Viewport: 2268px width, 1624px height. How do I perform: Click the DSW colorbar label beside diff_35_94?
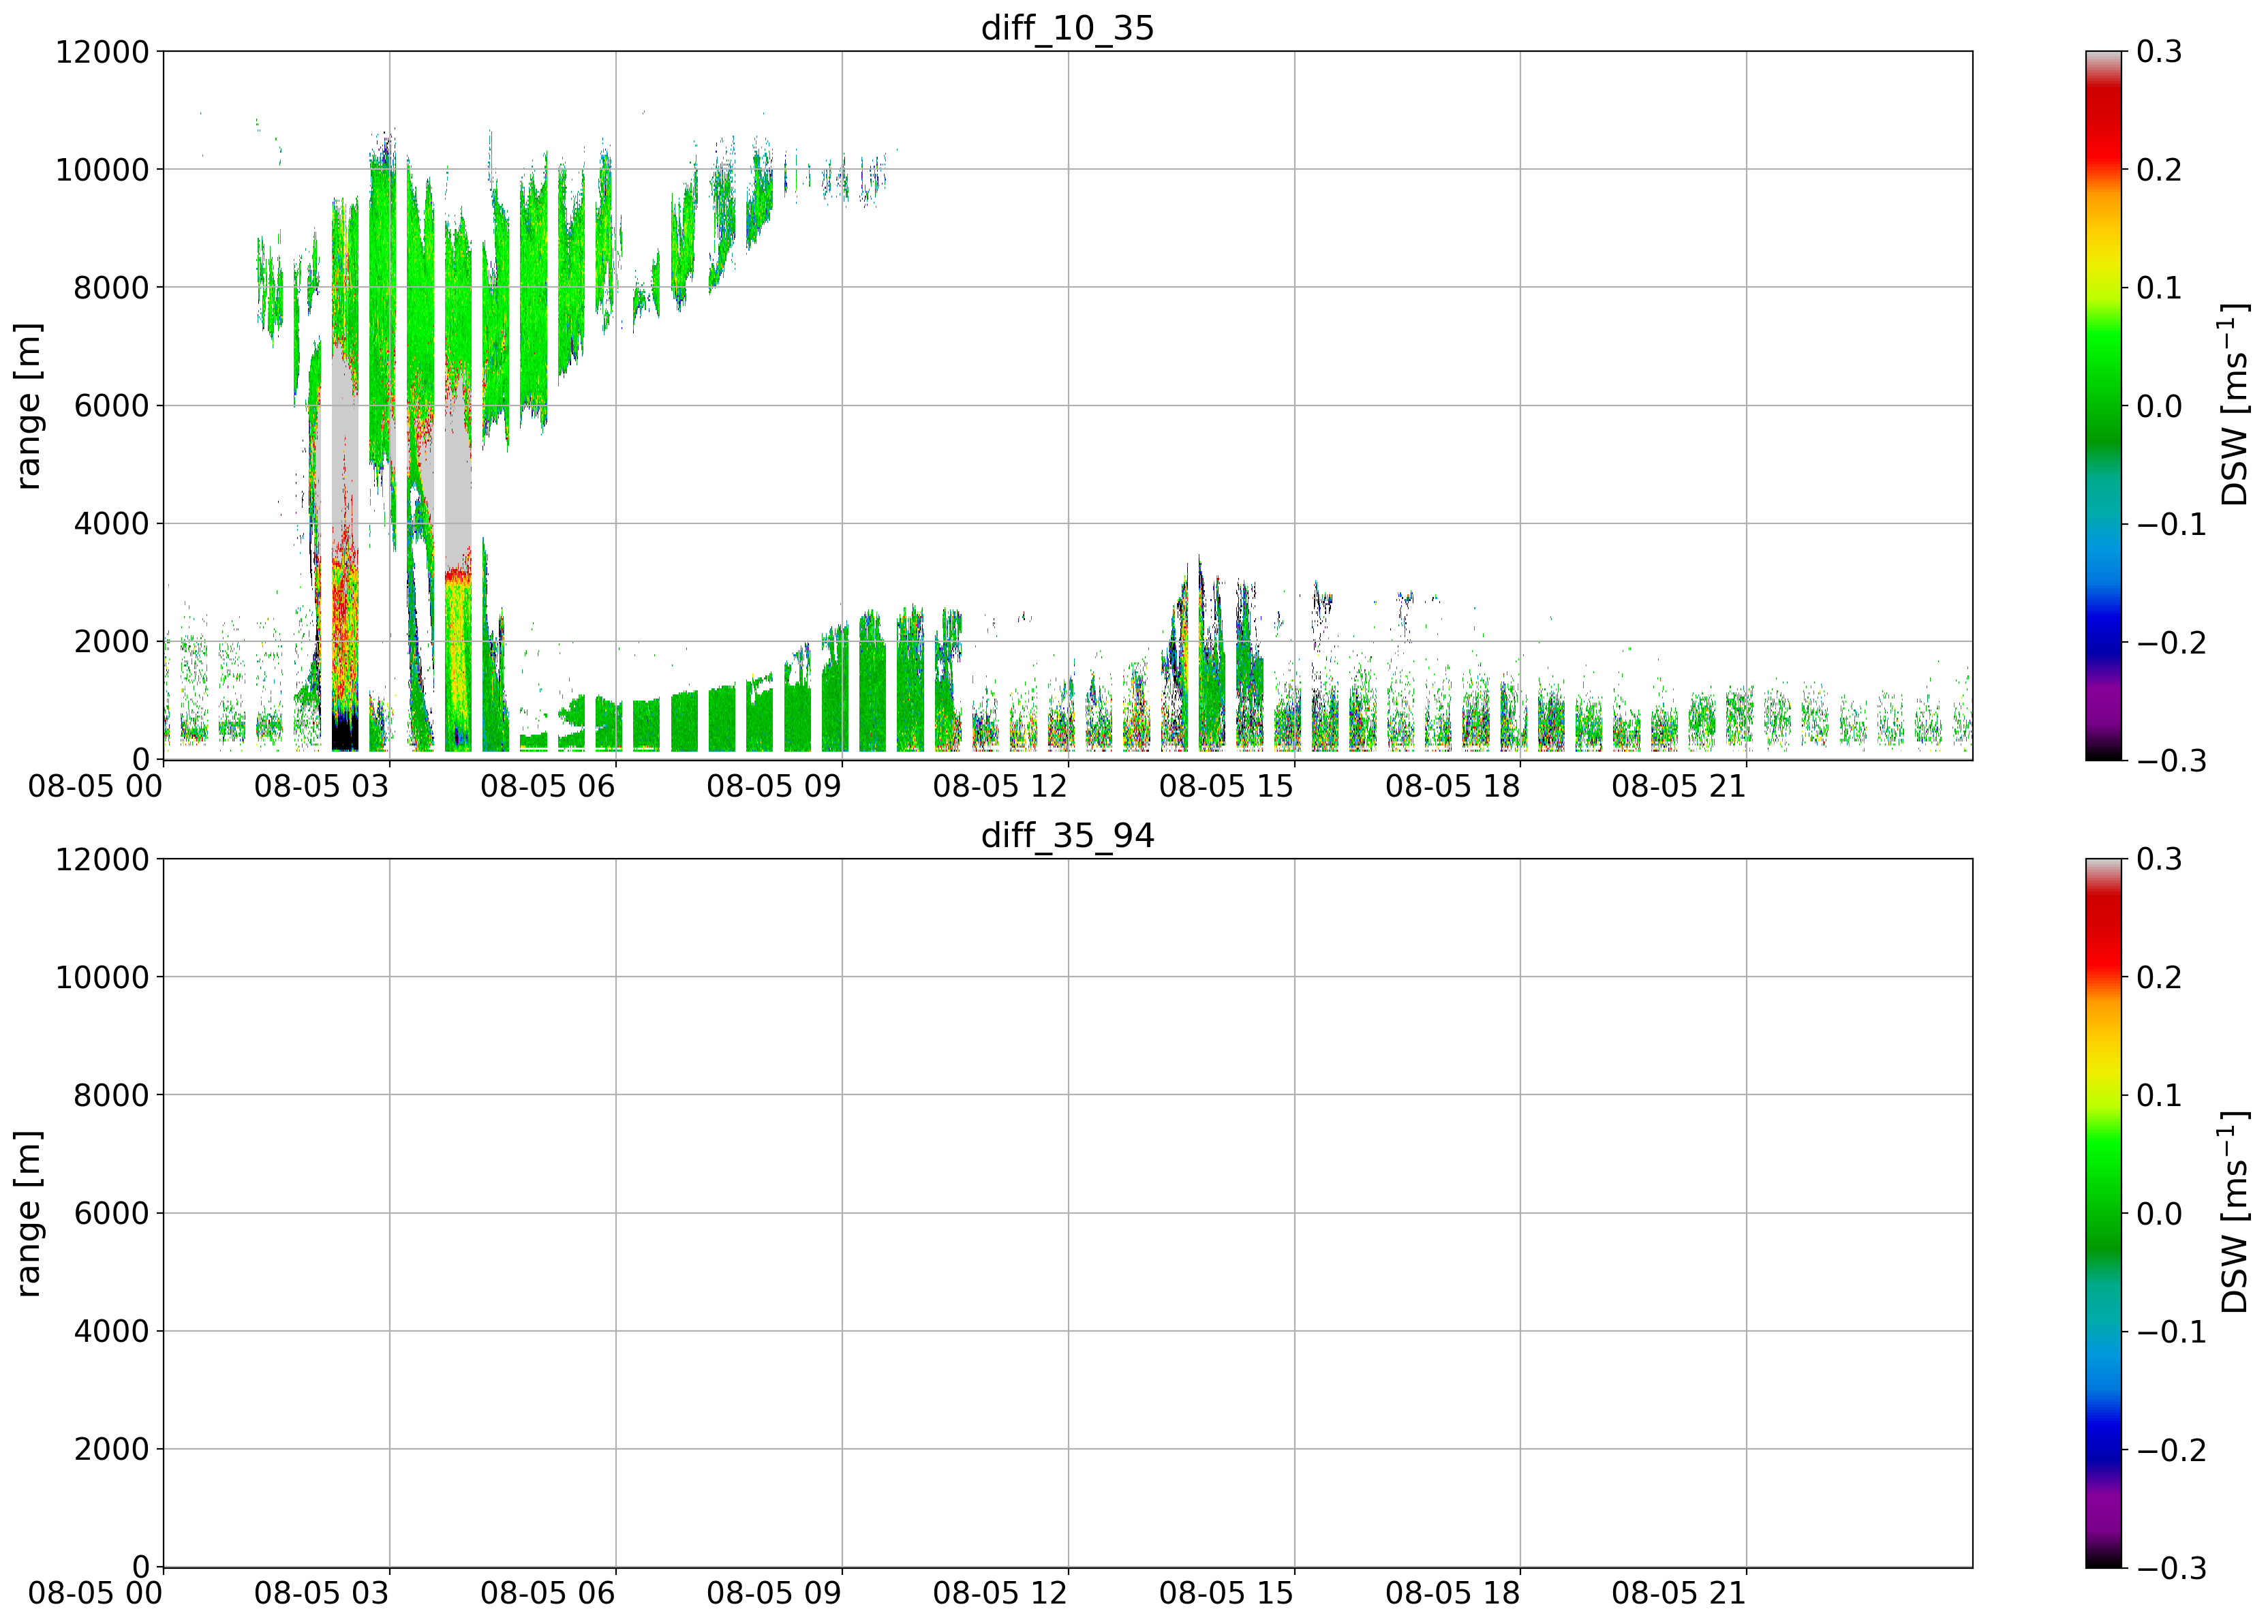pos(2233,1213)
